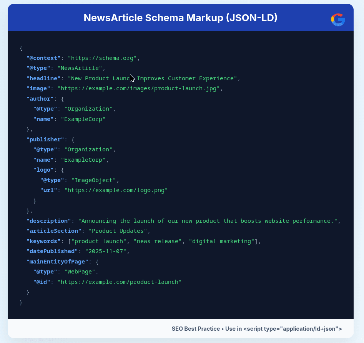This screenshot has width=364, height=343.
Task: Click the "author" object key
Action: coord(40,99)
